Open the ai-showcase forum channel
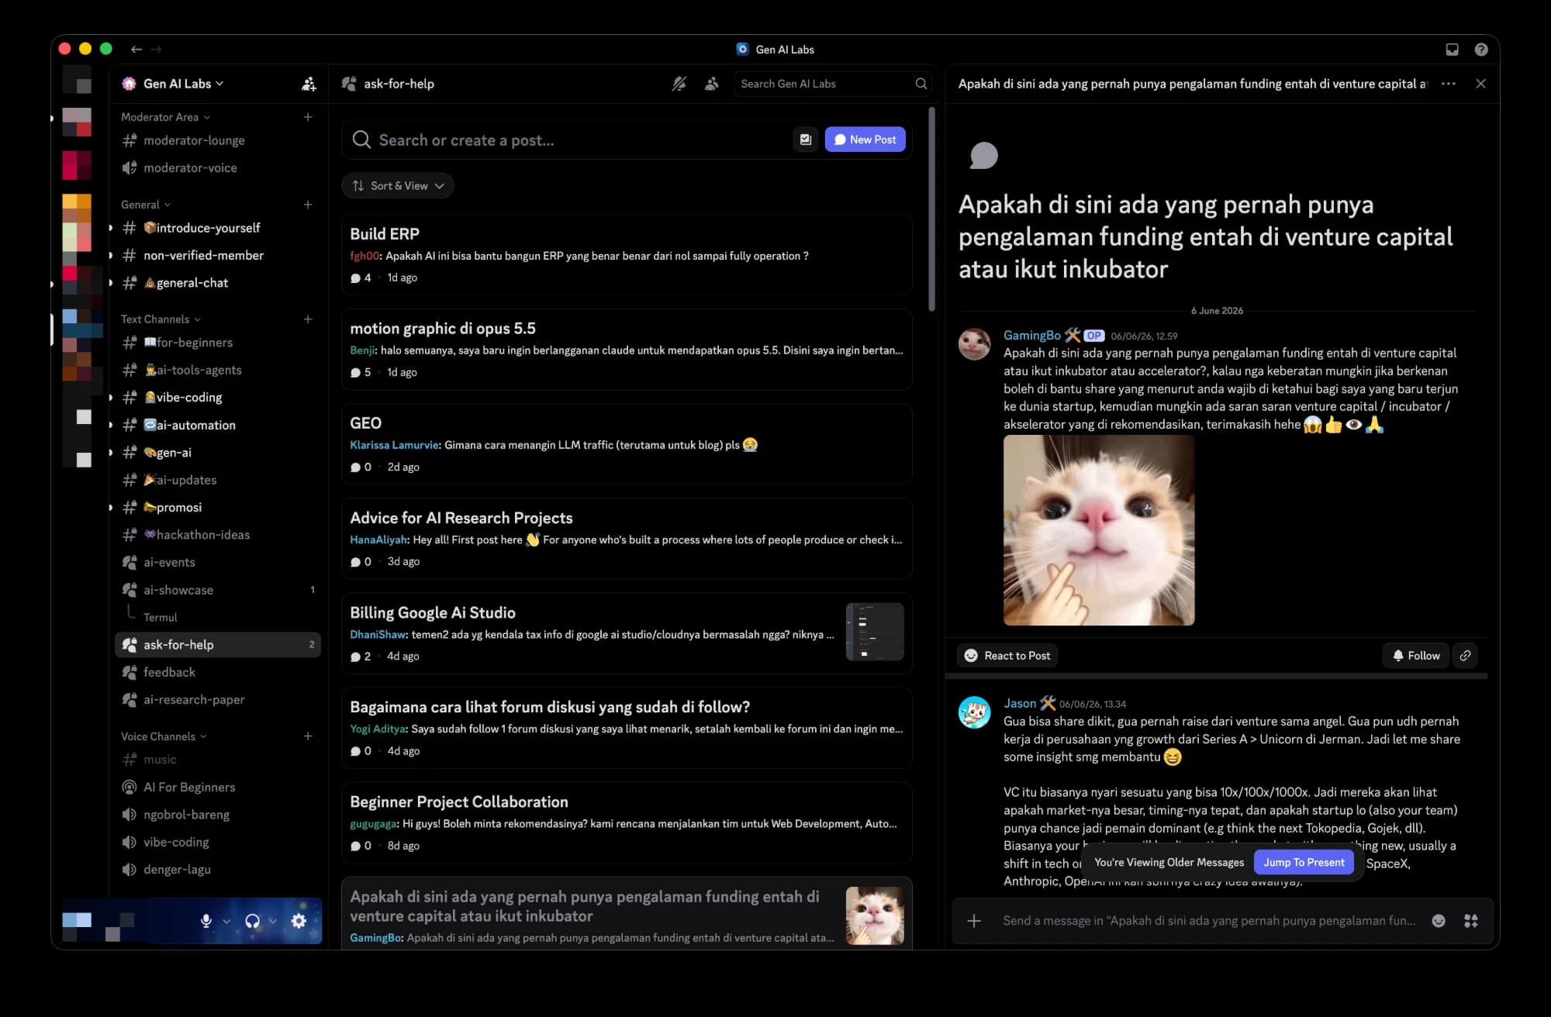This screenshot has height=1017, width=1551. click(x=217, y=590)
